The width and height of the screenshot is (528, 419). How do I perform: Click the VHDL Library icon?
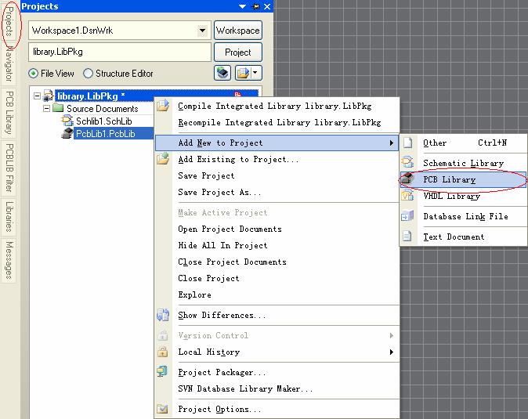point(407,195)
